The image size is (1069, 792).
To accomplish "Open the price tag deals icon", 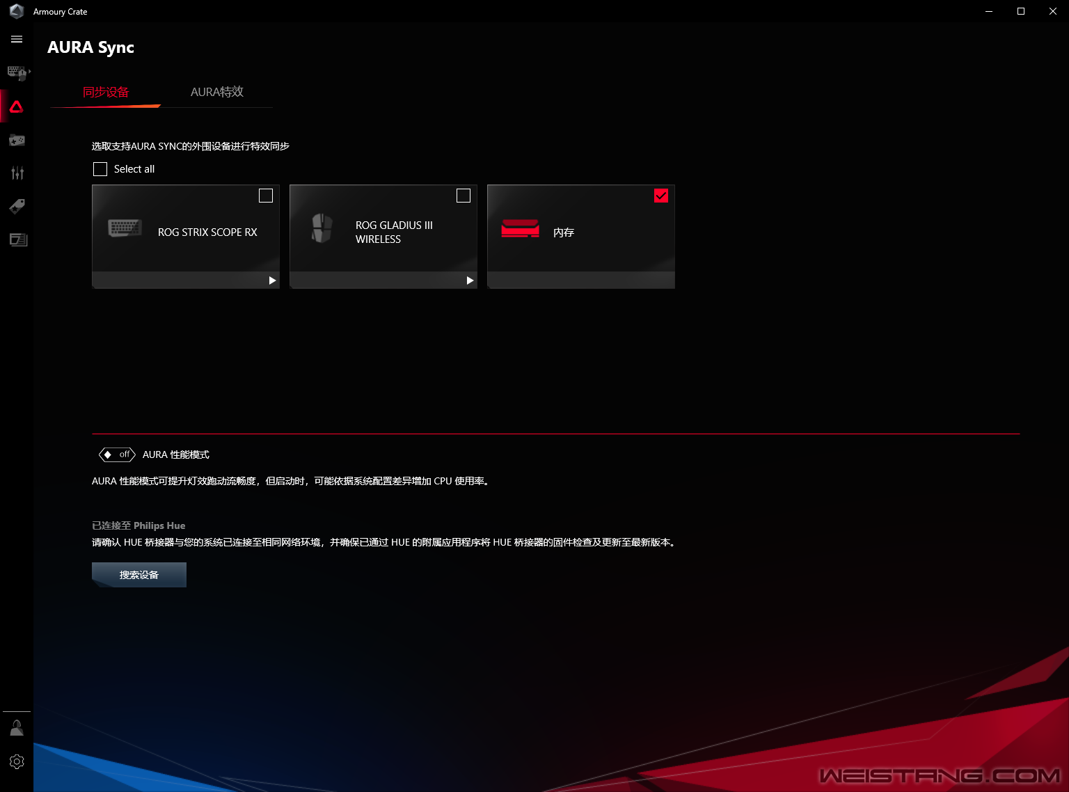I will point(17,206).
